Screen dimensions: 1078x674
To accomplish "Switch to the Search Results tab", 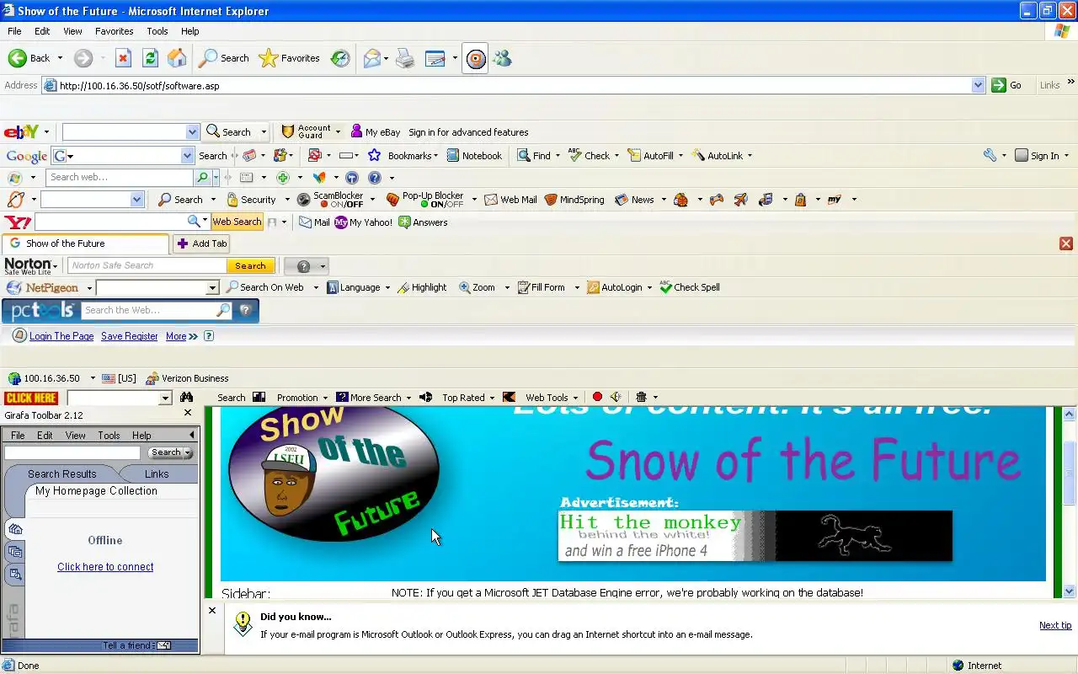I will pos(62,473).
